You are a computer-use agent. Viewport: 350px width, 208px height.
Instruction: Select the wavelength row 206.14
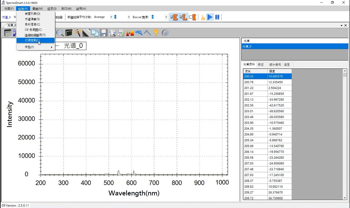pos(255,152)
